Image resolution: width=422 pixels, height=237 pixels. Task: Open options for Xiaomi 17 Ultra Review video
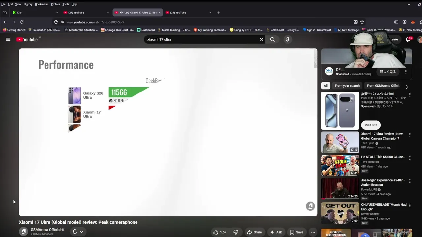(x=410, y=135)
